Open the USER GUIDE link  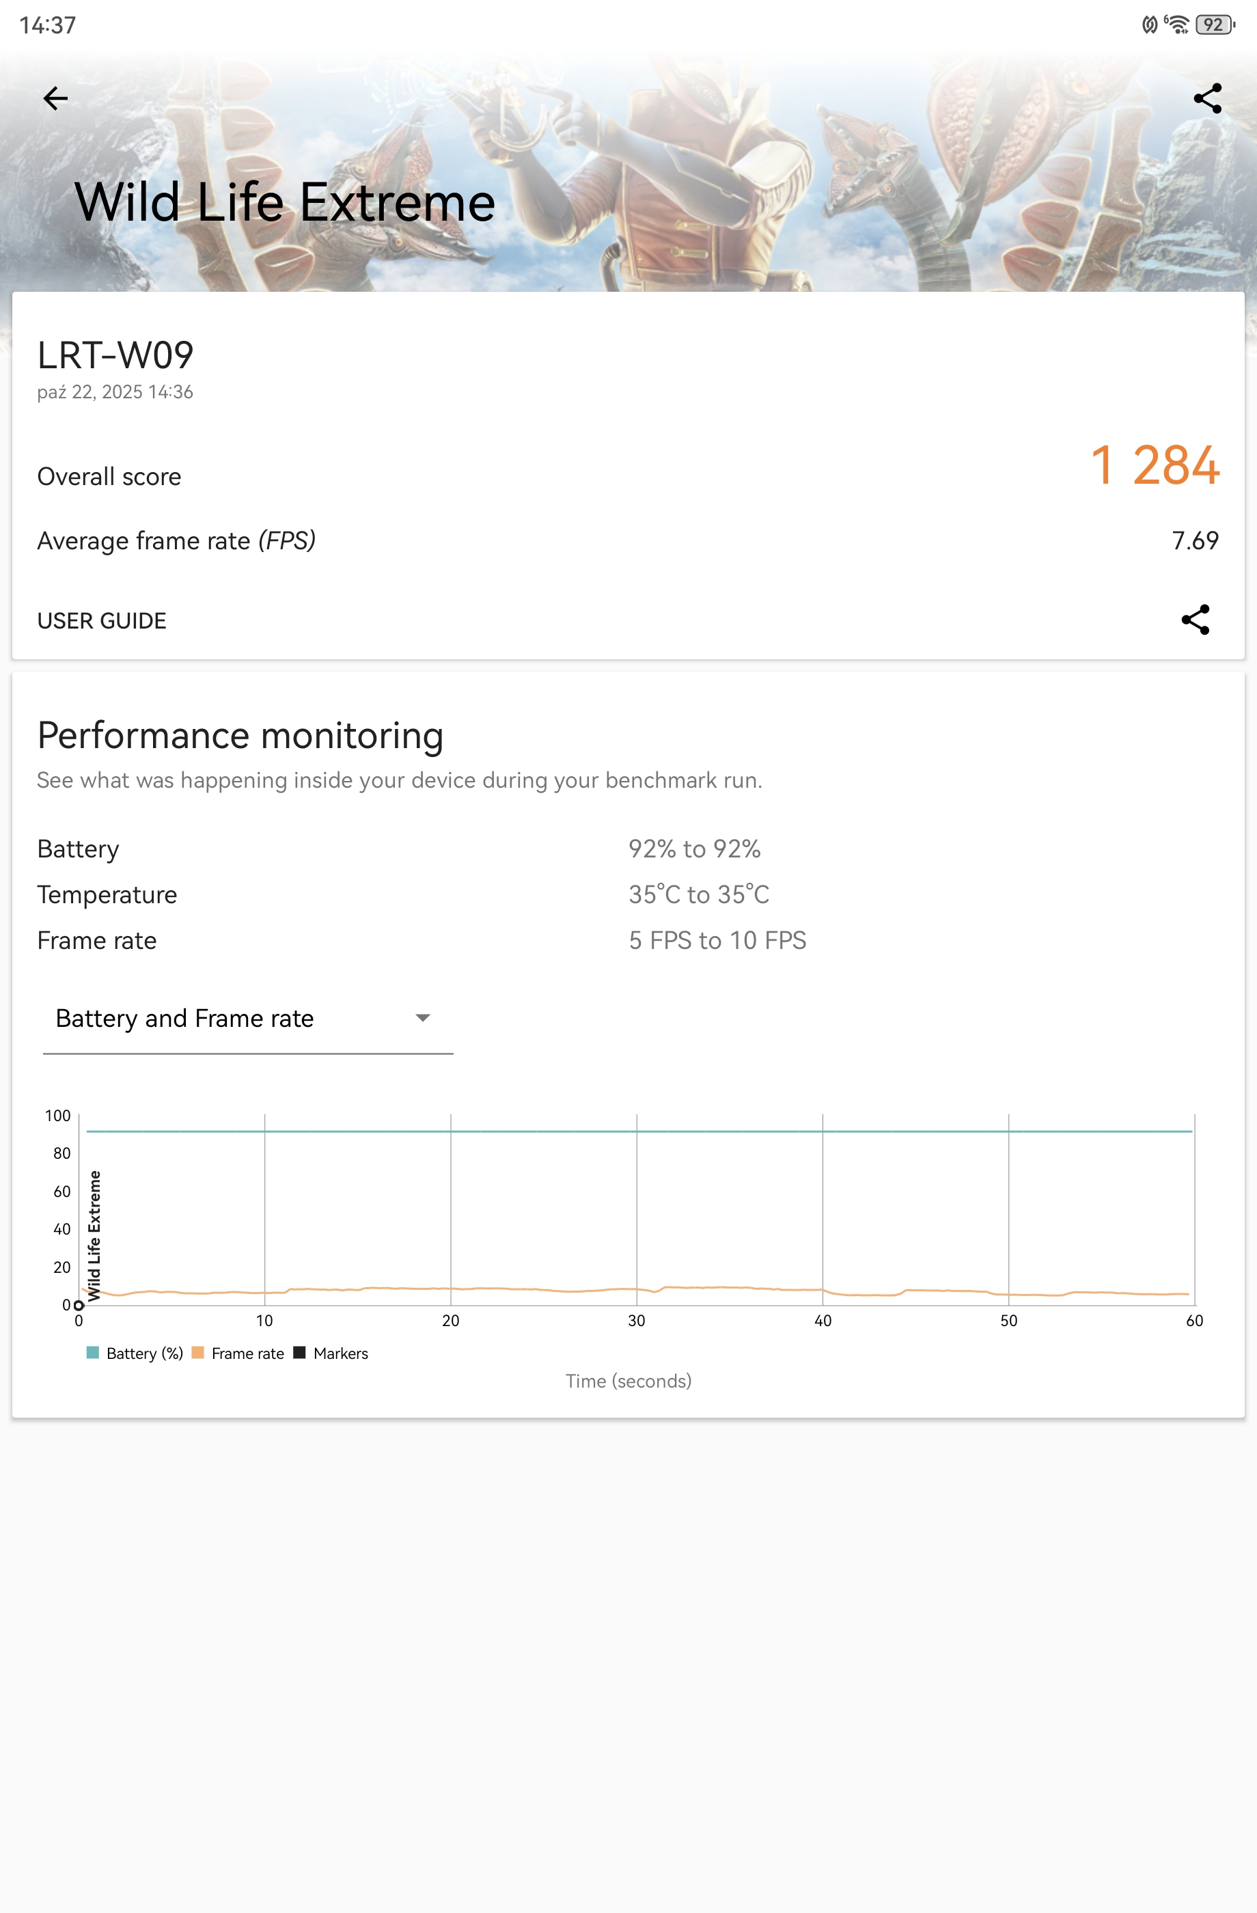click(102, 620)
